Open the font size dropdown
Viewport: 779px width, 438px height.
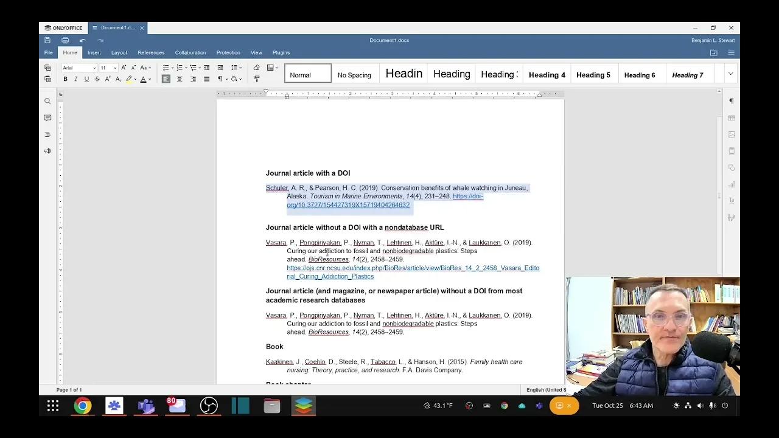click(114, 68)
